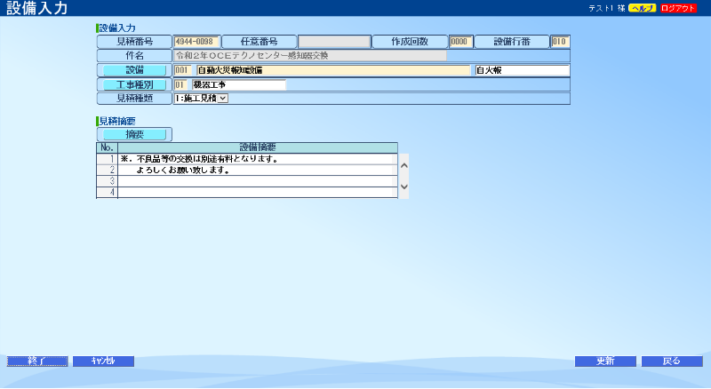Click empty 設備摘要 row 3
711x389 pixels.
click(257, 181)
